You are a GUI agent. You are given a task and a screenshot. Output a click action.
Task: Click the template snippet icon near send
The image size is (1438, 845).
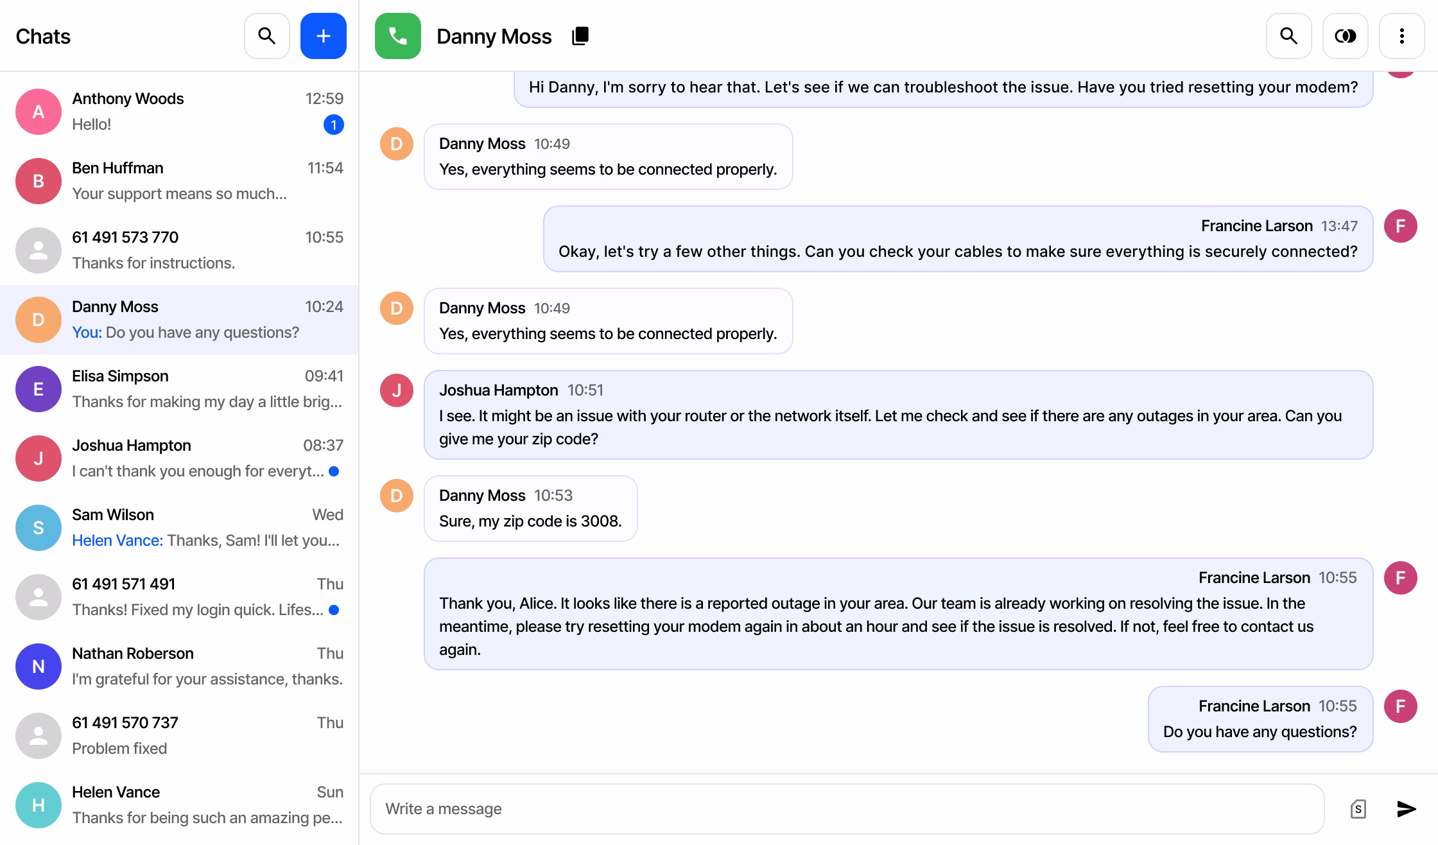coord(1358,809)
